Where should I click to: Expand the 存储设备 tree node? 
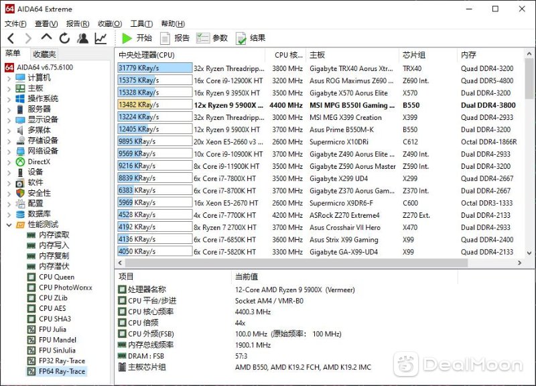[9, 141]
